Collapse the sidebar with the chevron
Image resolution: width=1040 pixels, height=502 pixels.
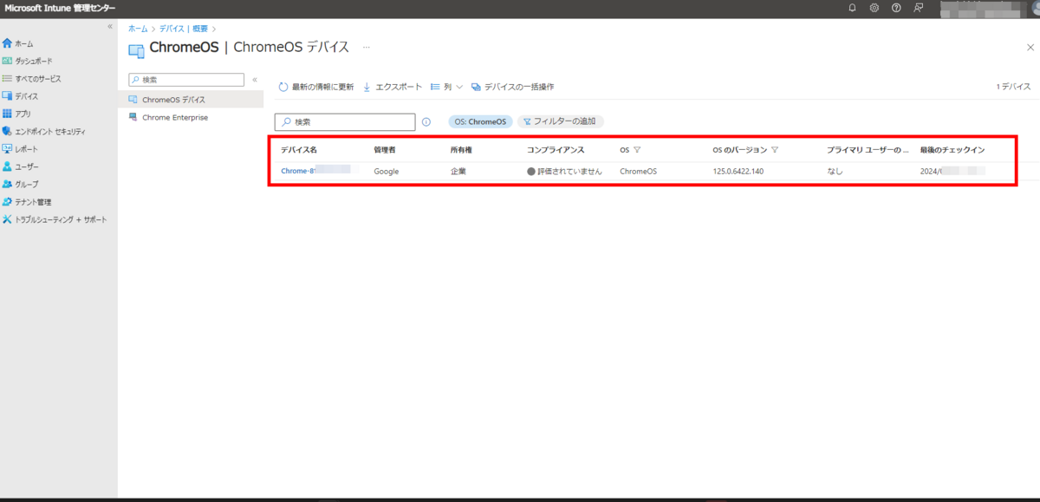click(109, 26)
